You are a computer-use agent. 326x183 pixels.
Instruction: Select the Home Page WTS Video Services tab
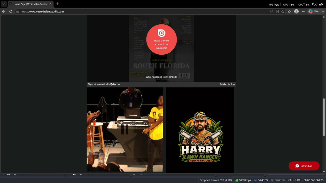31,4
